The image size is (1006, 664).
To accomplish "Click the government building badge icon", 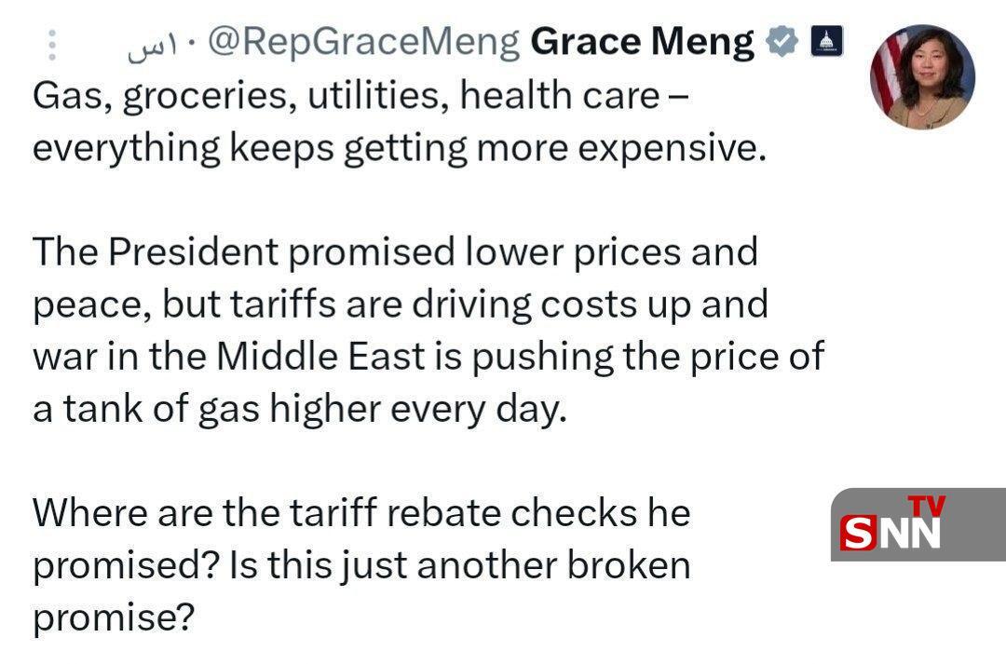I will (826, 42).
